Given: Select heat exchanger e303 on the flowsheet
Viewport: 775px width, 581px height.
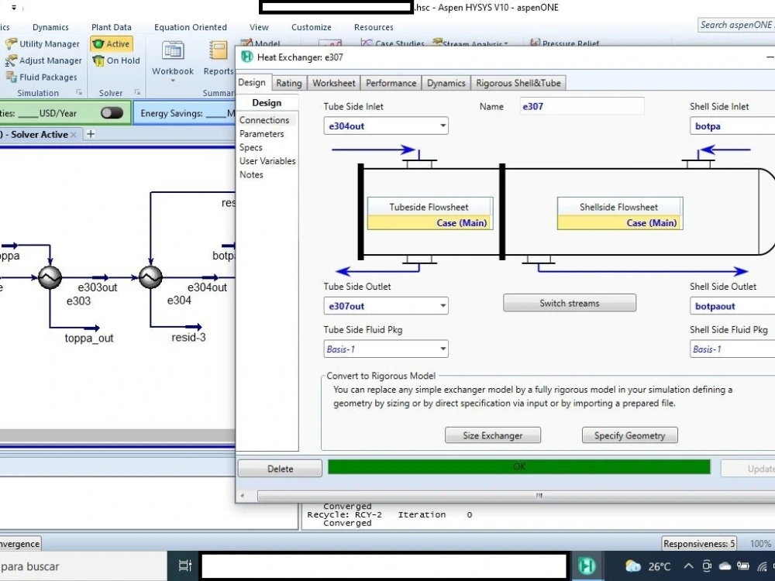Looking at the screenshot, I should pyautogui.click(x=49, y=277).
